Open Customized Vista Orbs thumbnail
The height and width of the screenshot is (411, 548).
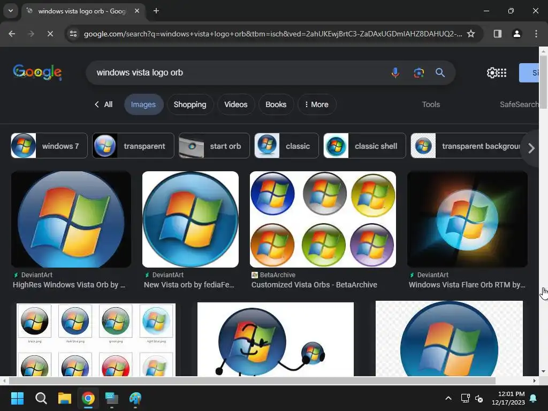323,219
